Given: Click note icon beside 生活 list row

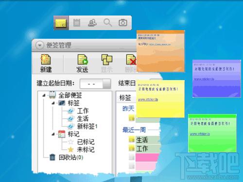Looking at the screenshot, I should click(132, 139).
